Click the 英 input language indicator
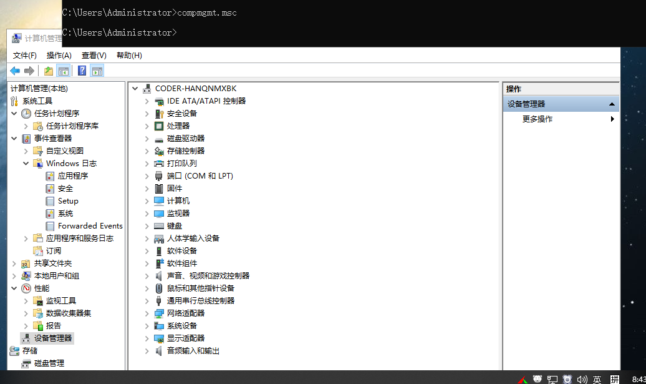The height and width of the screenshot is (384, 646). pyautogui.click(x=597, y=379)
